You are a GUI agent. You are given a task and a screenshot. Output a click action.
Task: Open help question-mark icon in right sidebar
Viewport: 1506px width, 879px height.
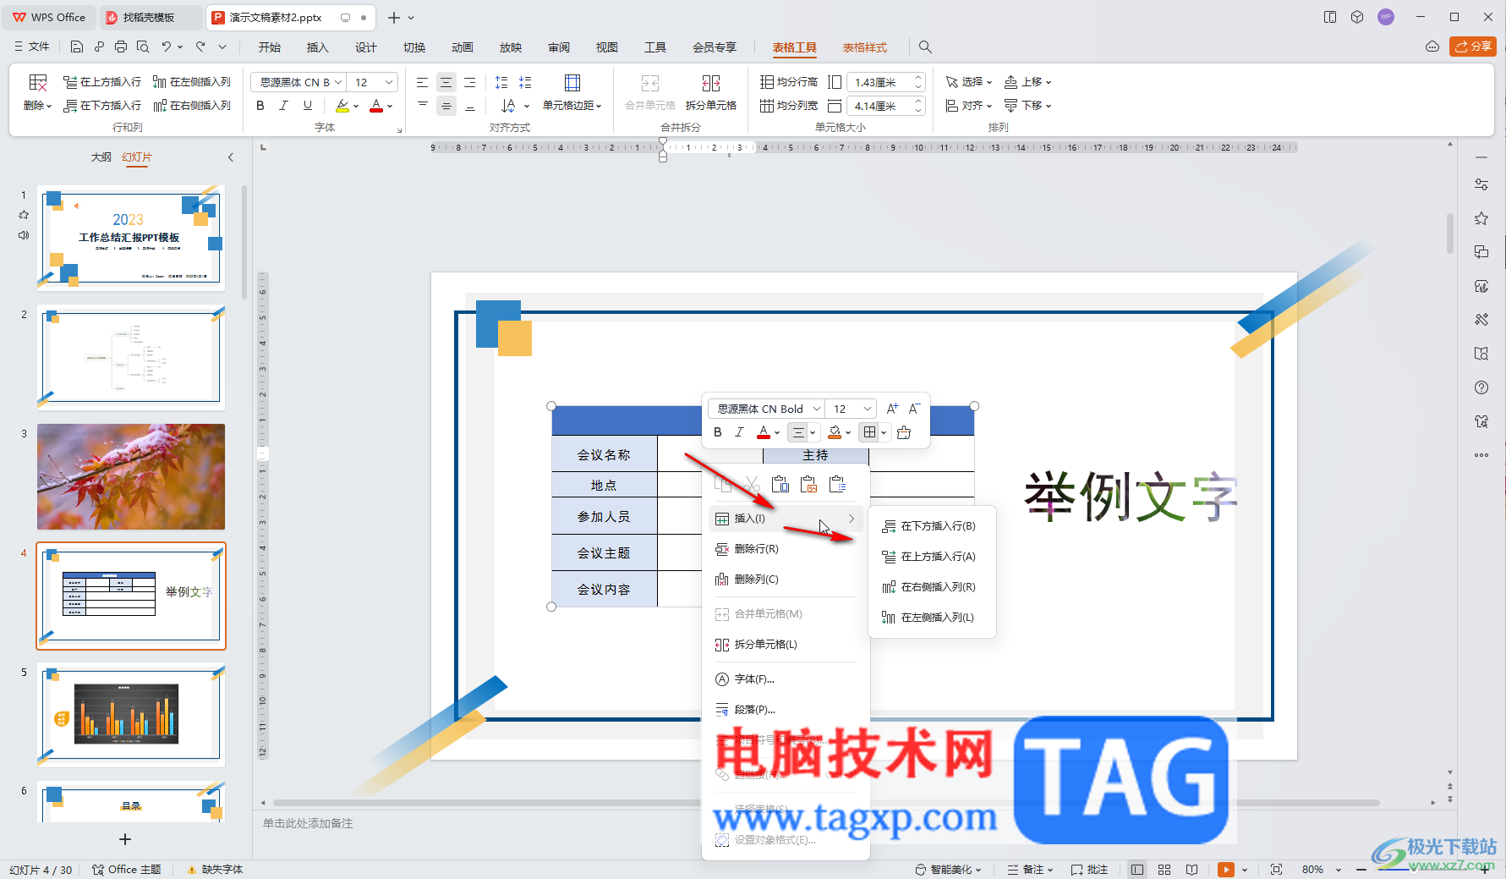point(1481,387)
